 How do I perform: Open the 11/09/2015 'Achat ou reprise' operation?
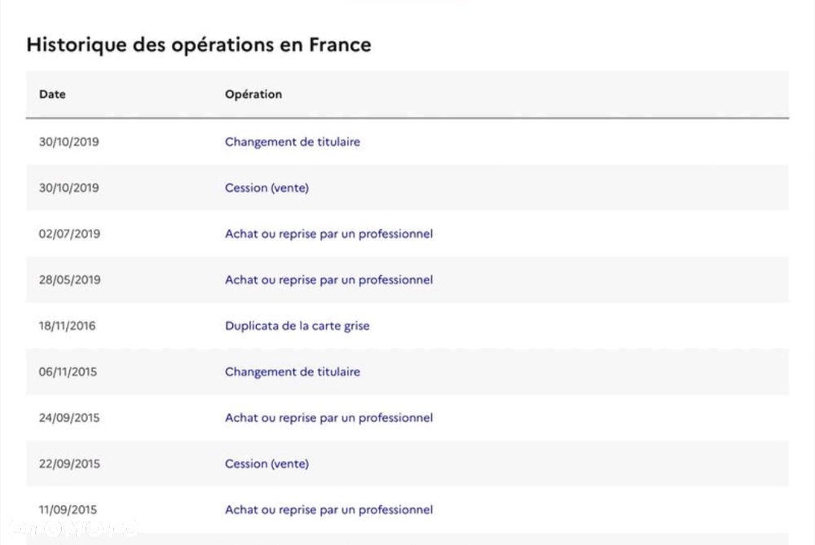coord(328,510)
